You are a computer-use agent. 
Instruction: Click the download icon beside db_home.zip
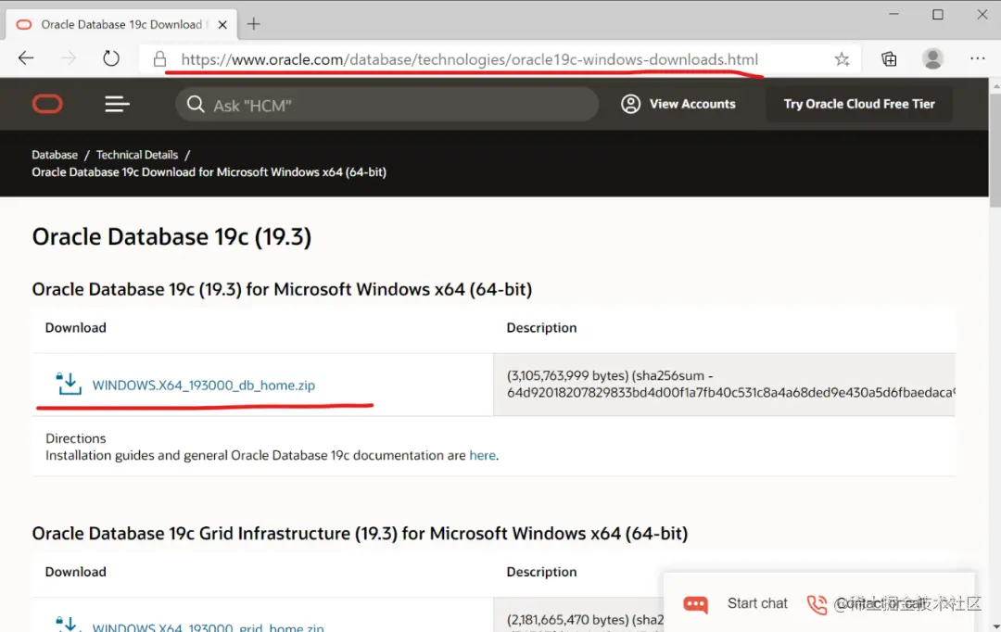[69, 385]
